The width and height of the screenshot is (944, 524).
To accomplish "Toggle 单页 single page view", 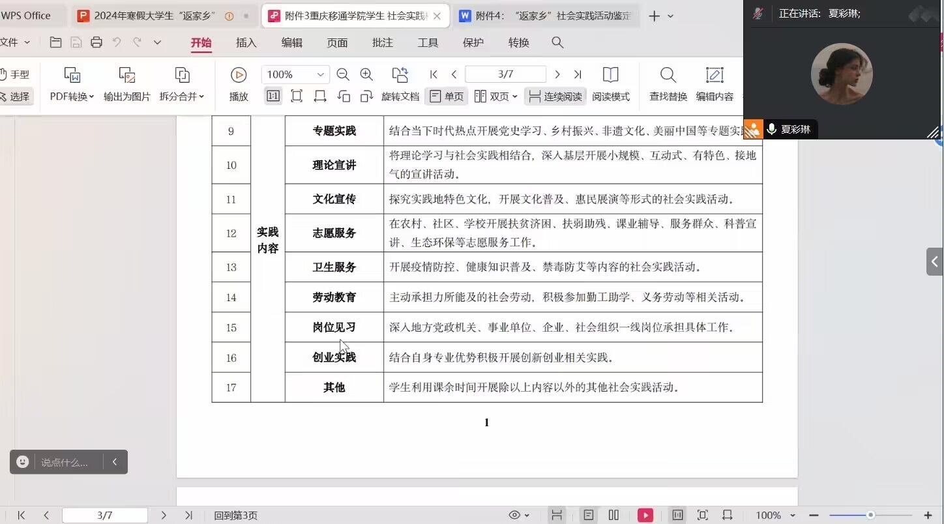I will click(447, 96).
